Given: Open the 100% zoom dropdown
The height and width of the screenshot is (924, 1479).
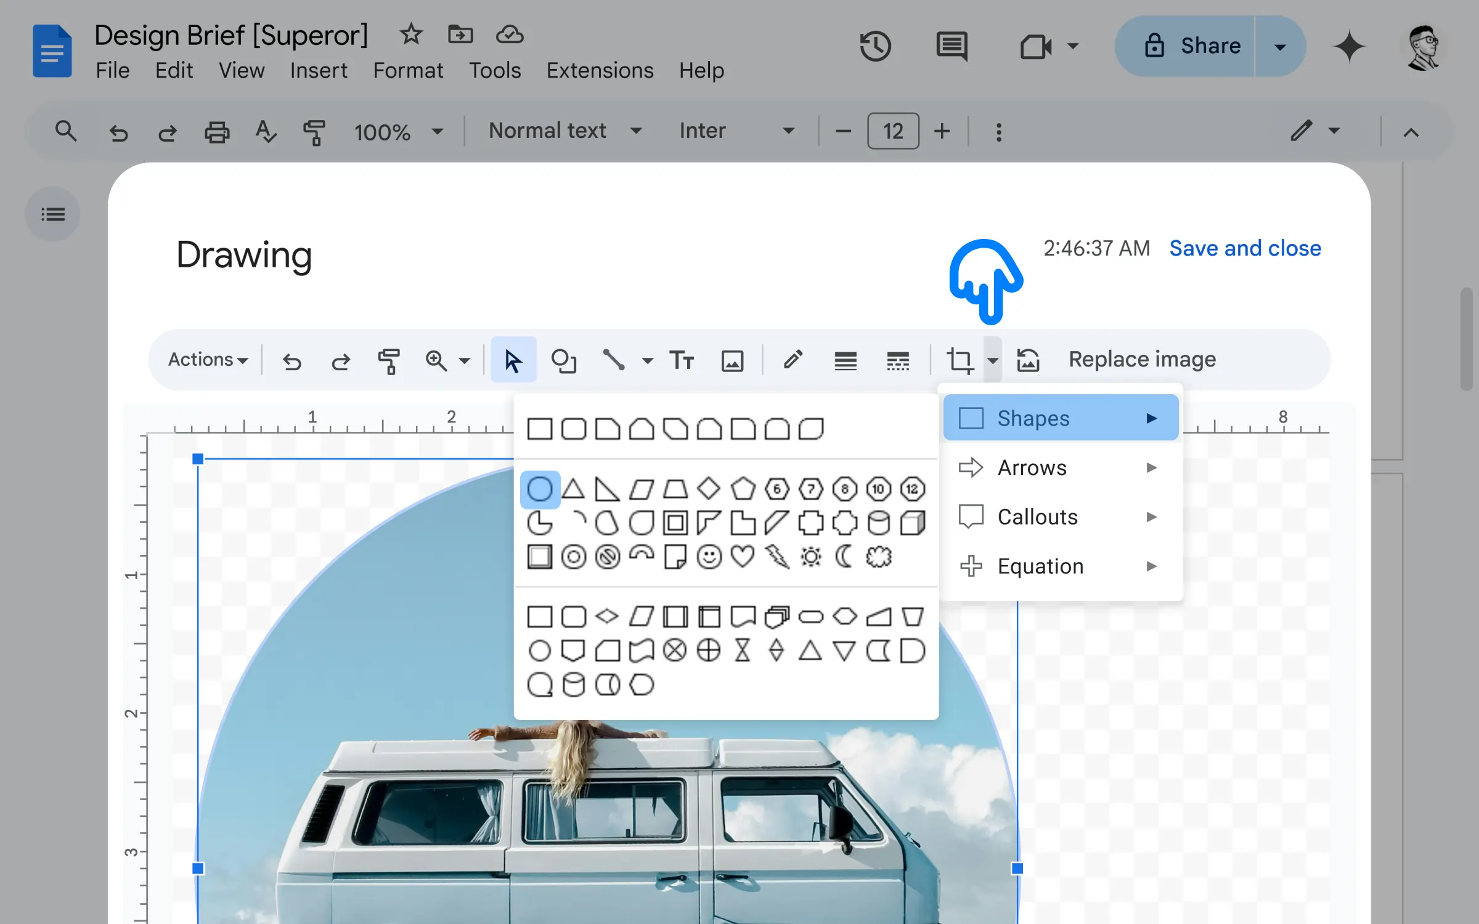Looking at the screenshot, I should [x=398, y=132].
